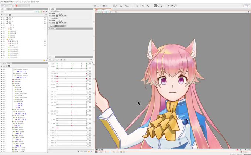
Task: Click the dark square icon in parts header
Action: coord(10,15)
